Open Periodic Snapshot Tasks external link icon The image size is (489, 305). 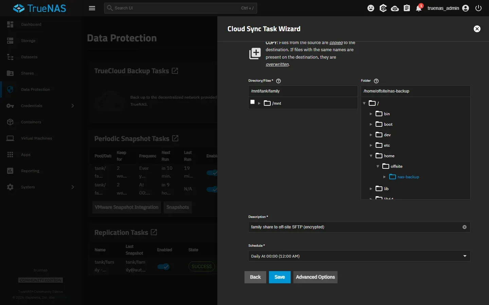point(175,138)
